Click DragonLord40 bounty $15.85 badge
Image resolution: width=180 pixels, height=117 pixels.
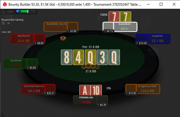131,93
